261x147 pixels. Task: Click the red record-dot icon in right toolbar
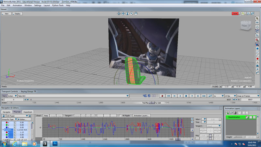[x=257, y=59]
